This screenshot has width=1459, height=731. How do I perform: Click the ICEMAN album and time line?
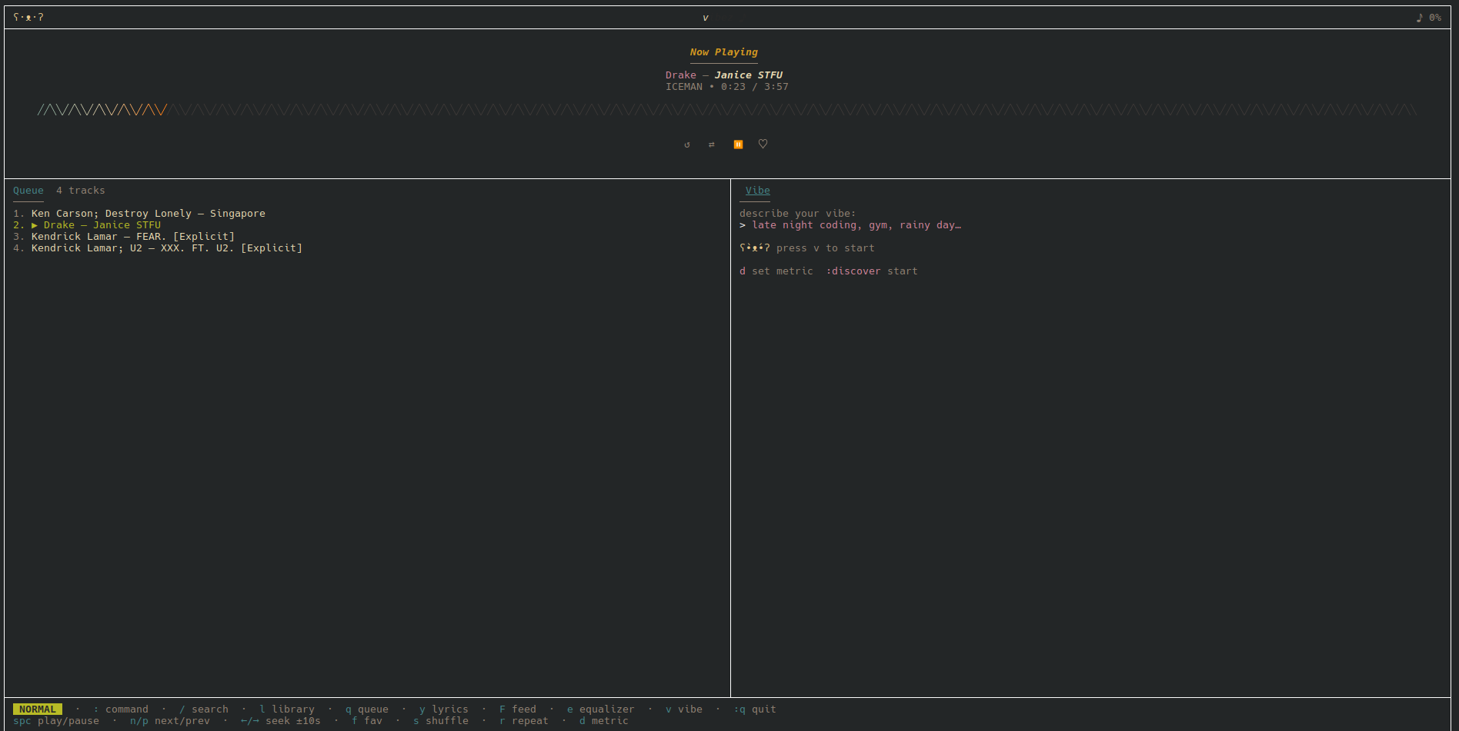[x=727, y=87]
